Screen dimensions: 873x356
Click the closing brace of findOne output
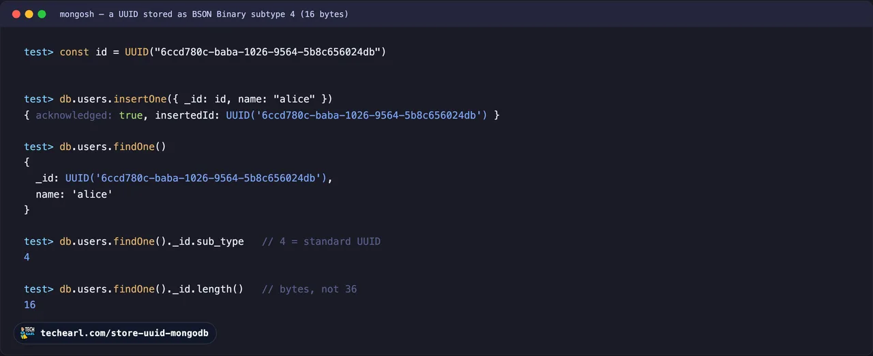27,210
